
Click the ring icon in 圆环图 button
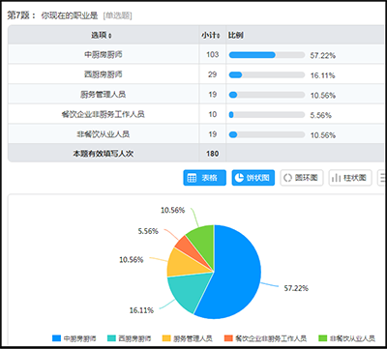pyautogui.click(x=287, y=178)
